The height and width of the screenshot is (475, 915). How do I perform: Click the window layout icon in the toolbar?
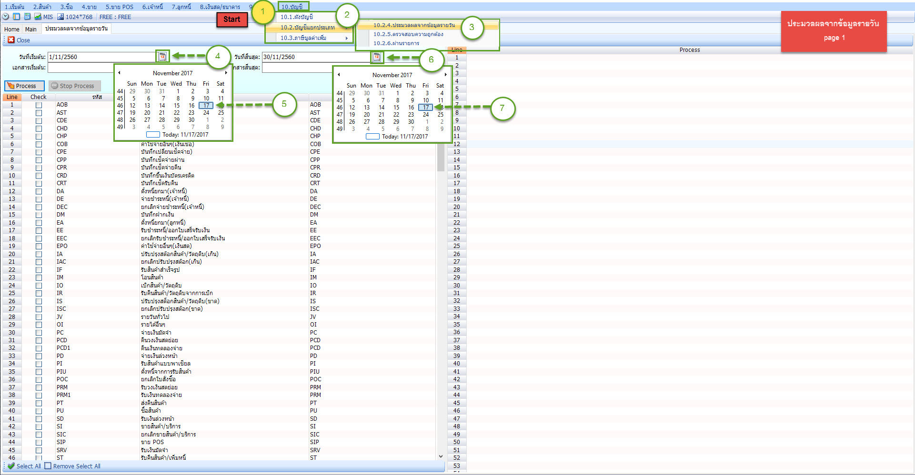click(17, 17)
